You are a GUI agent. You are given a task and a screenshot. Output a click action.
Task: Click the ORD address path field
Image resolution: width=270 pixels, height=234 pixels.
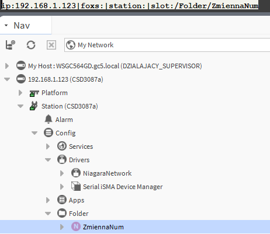tap(130, 5)
